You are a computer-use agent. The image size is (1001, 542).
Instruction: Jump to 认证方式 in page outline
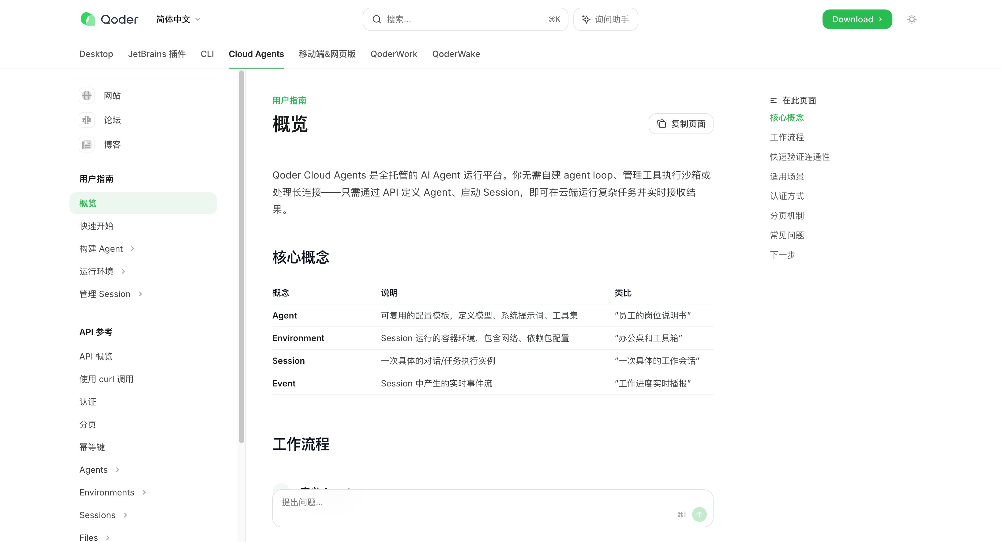(787, 196)
